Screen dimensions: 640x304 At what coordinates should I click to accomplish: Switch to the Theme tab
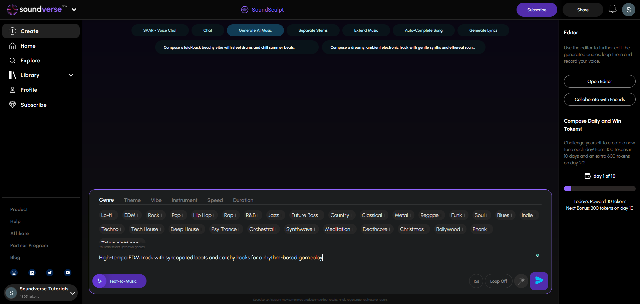(132, 200)
